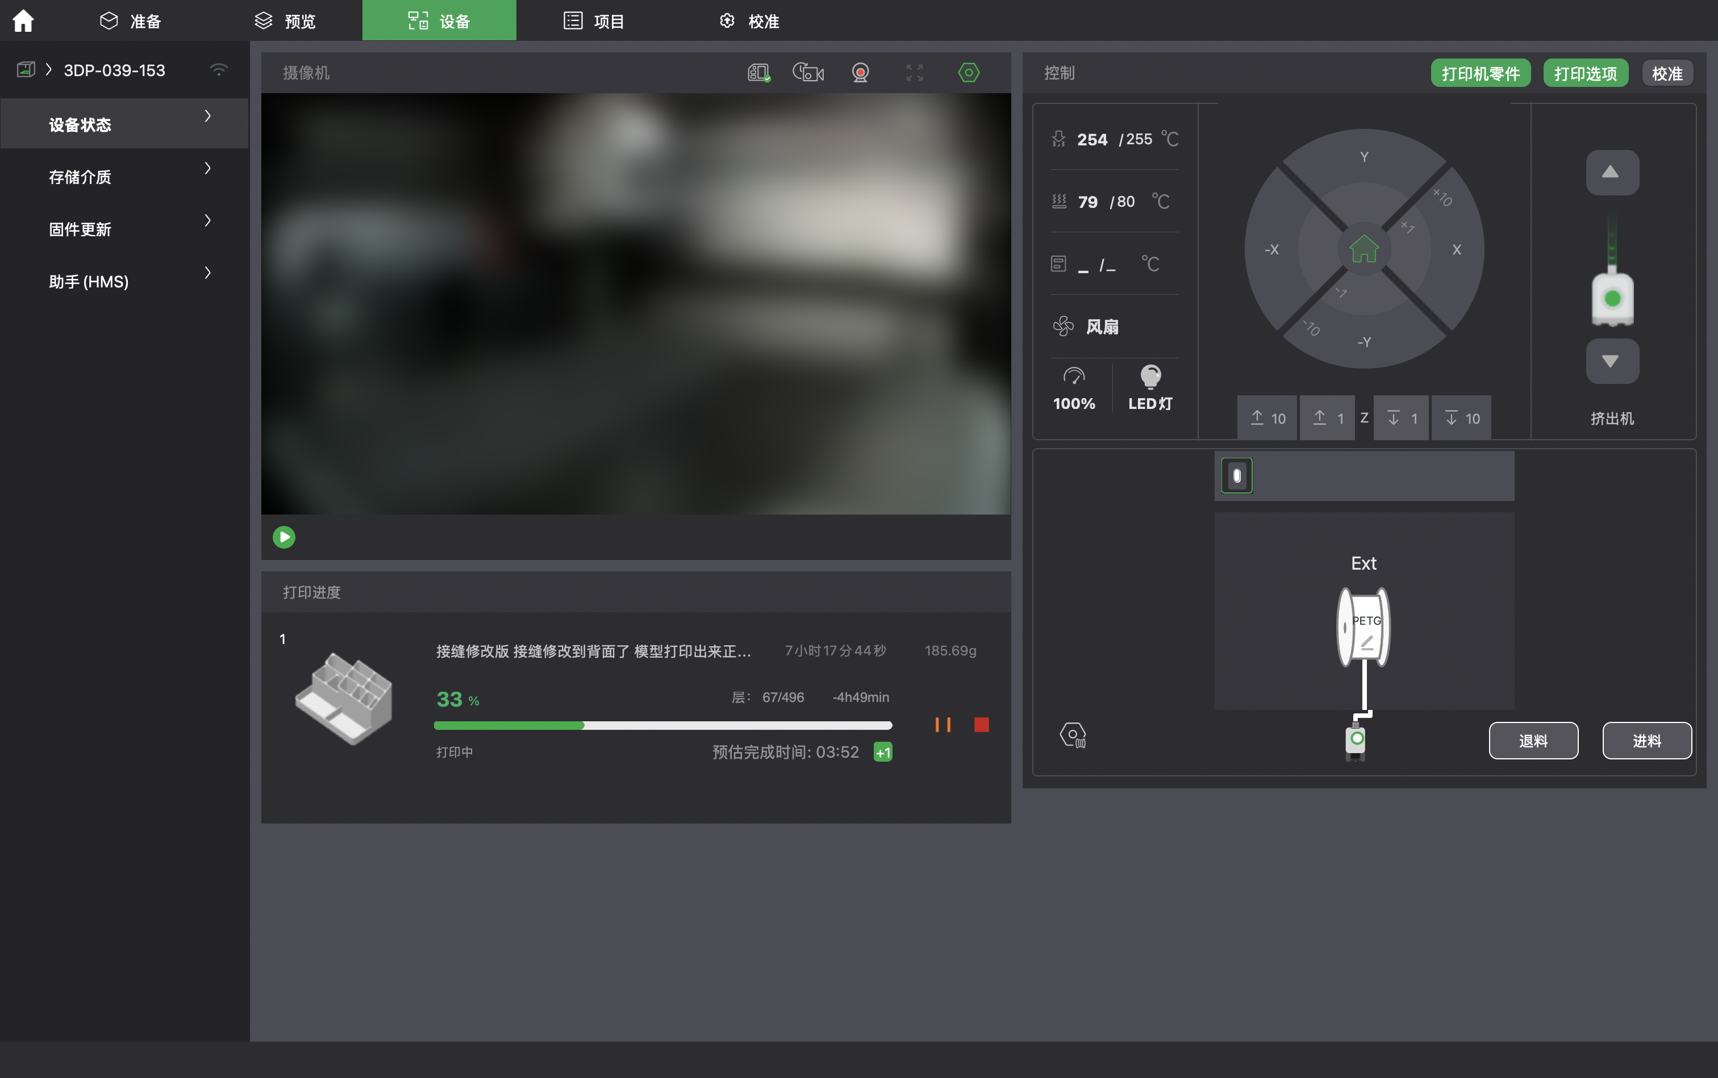Open the 风扇 fan control
This screenshot has height=1078, width=1718.
1086,327
